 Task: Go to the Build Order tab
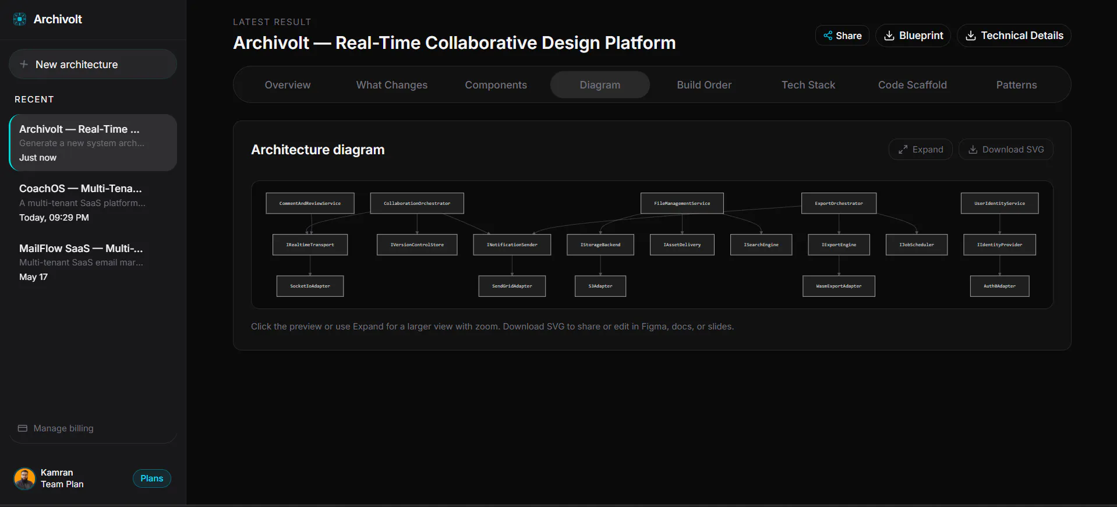point(704,85)
